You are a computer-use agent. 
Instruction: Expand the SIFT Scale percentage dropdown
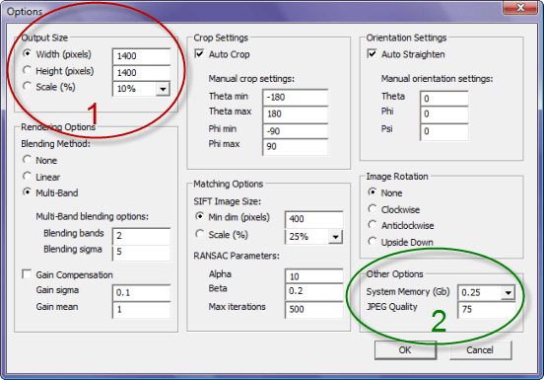pos(335,237)
